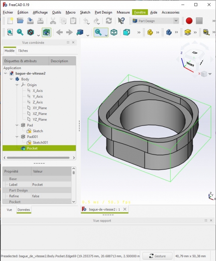Close the bague-de-vitesse2 document tab
216x261 pixels.
125,209
